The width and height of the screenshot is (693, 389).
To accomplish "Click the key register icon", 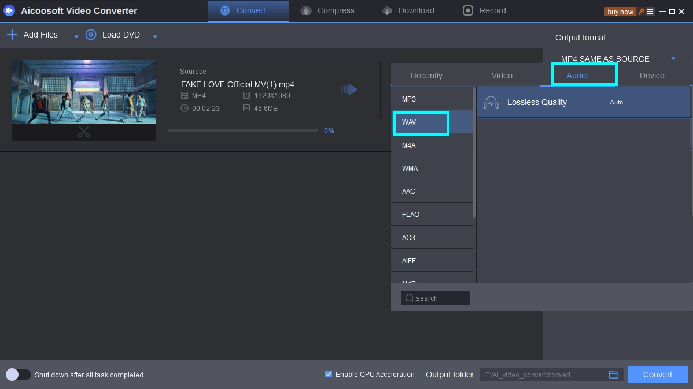I will (x=641, y=12).
